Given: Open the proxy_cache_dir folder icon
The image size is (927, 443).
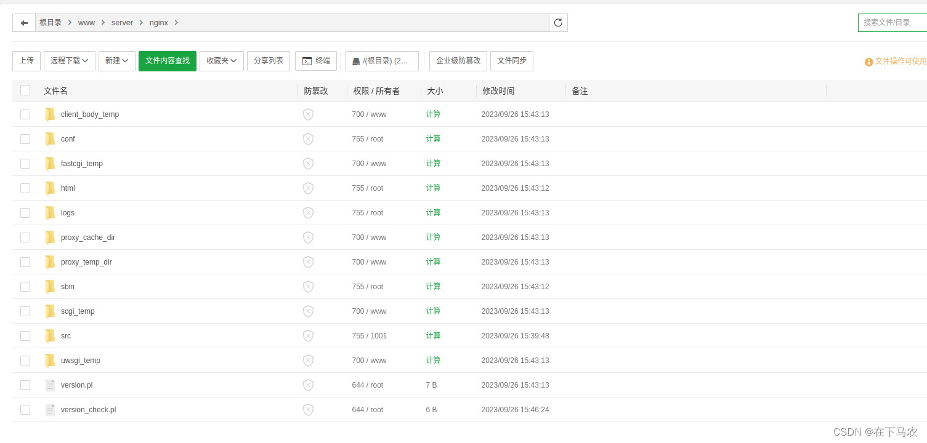Looking at the screenshot, I should 50,237.
